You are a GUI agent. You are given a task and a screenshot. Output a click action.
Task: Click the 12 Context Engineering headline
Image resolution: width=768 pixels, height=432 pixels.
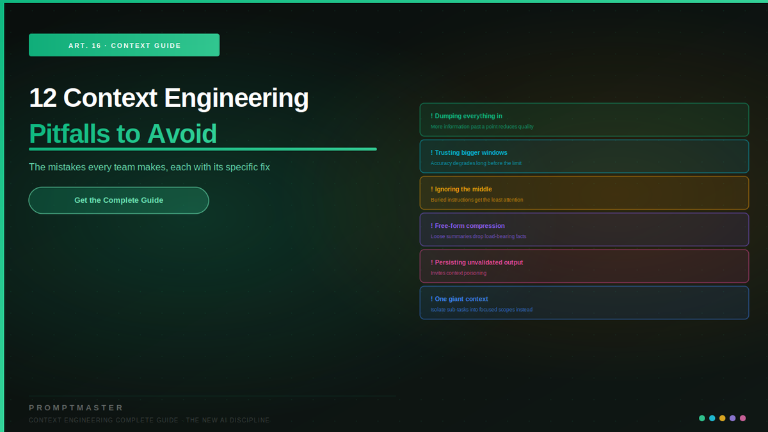(169, 98)
